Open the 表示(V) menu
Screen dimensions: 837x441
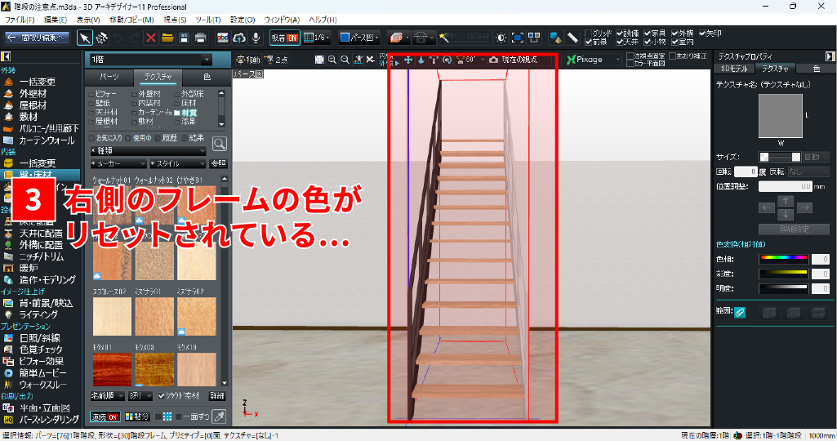(x=88, y=20)
